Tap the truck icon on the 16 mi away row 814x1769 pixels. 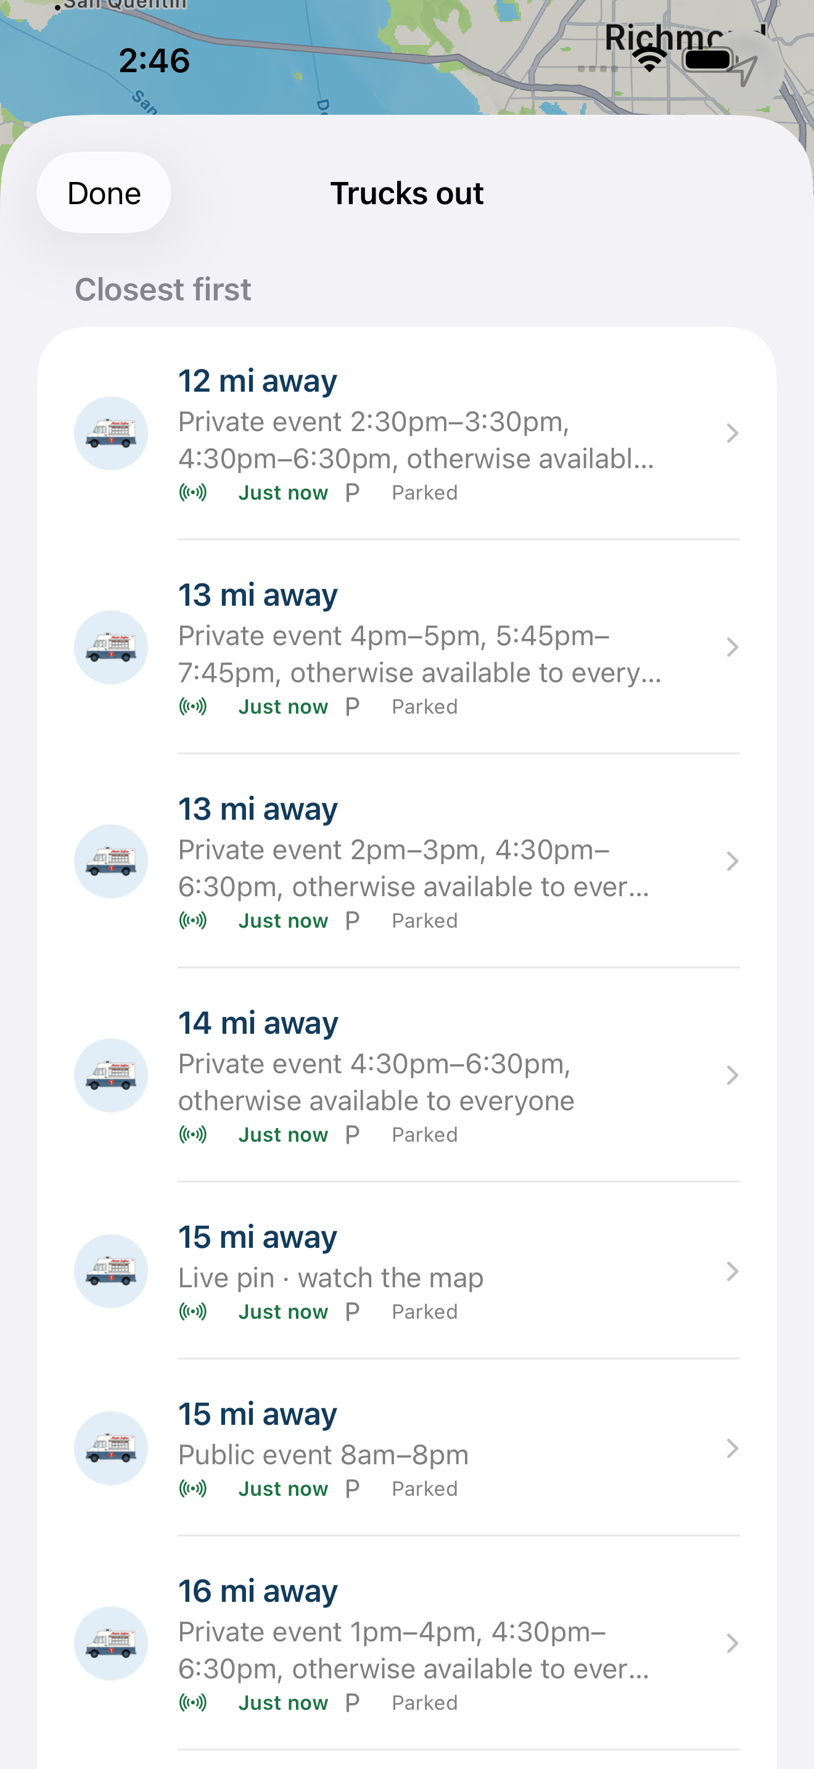pos(110,1643)
